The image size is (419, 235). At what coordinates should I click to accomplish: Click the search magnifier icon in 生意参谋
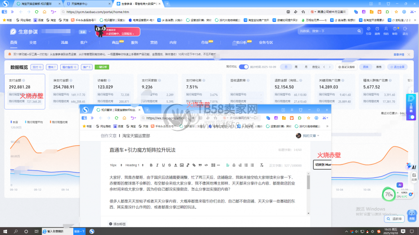coord(359,31)
